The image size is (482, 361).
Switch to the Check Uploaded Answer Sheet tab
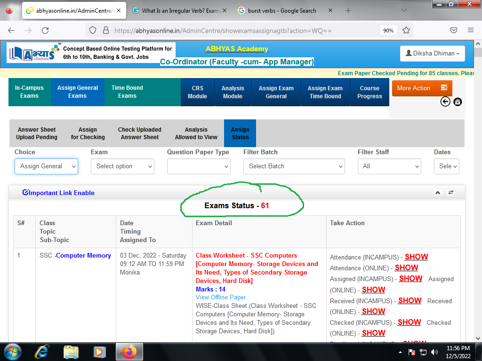[x=139, y=133]
